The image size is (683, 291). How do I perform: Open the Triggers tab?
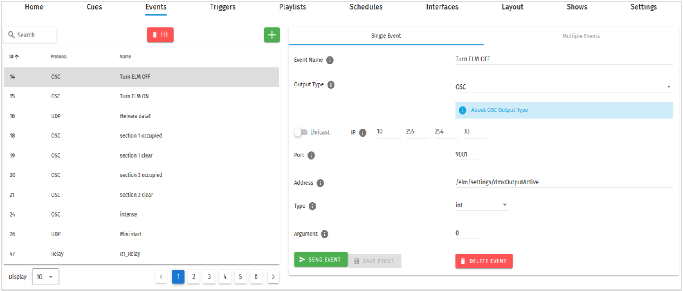pyautogui.click(x=222, y=7)
